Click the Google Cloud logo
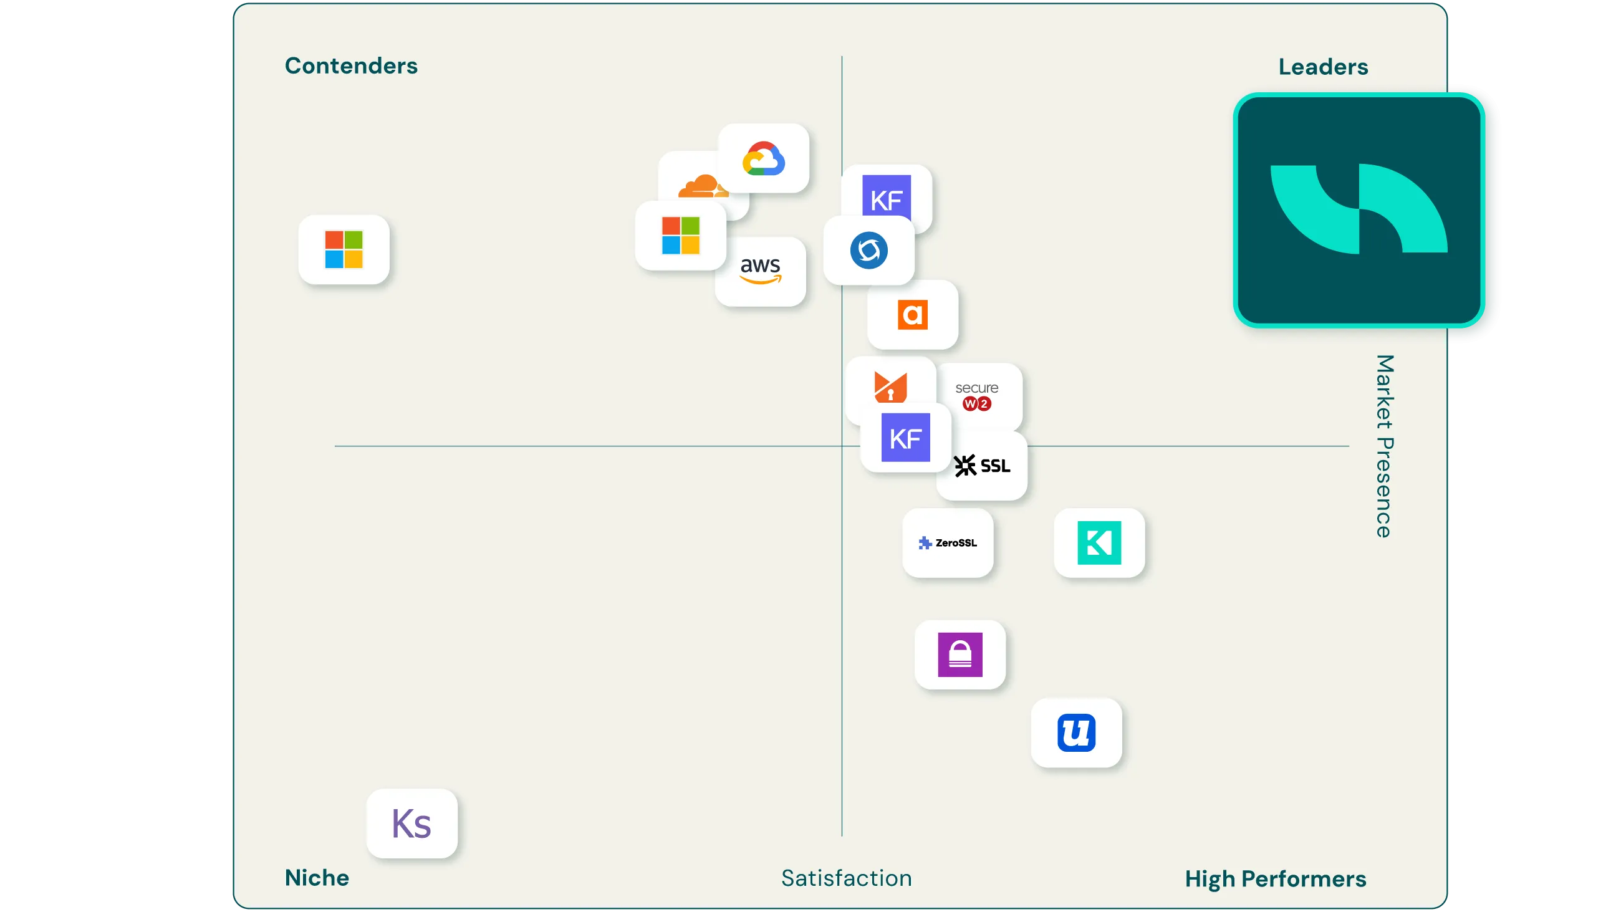This screenshot has height=912, width=1621. (763, 158)
